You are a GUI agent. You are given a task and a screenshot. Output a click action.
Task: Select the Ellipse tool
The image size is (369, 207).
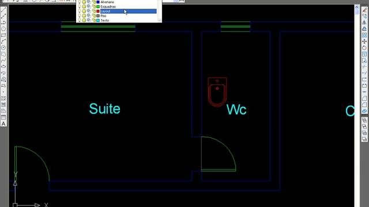point(3,67)
